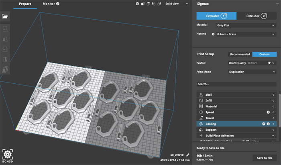This screenshot has height=165, width=281.
Task: Select the Per Model Settings tool
Action: pos(5,69)
